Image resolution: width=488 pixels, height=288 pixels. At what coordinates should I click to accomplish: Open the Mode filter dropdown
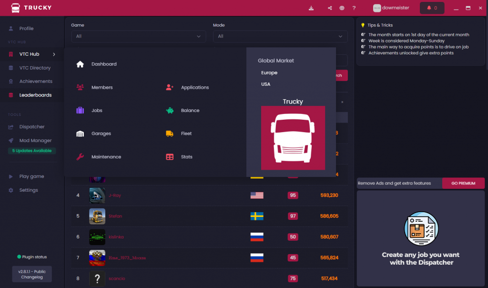(280, 36)
